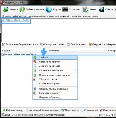Viewport: 116px width, 118px height.
Task: Open the Скачано icon
Action: coord(102,9)
